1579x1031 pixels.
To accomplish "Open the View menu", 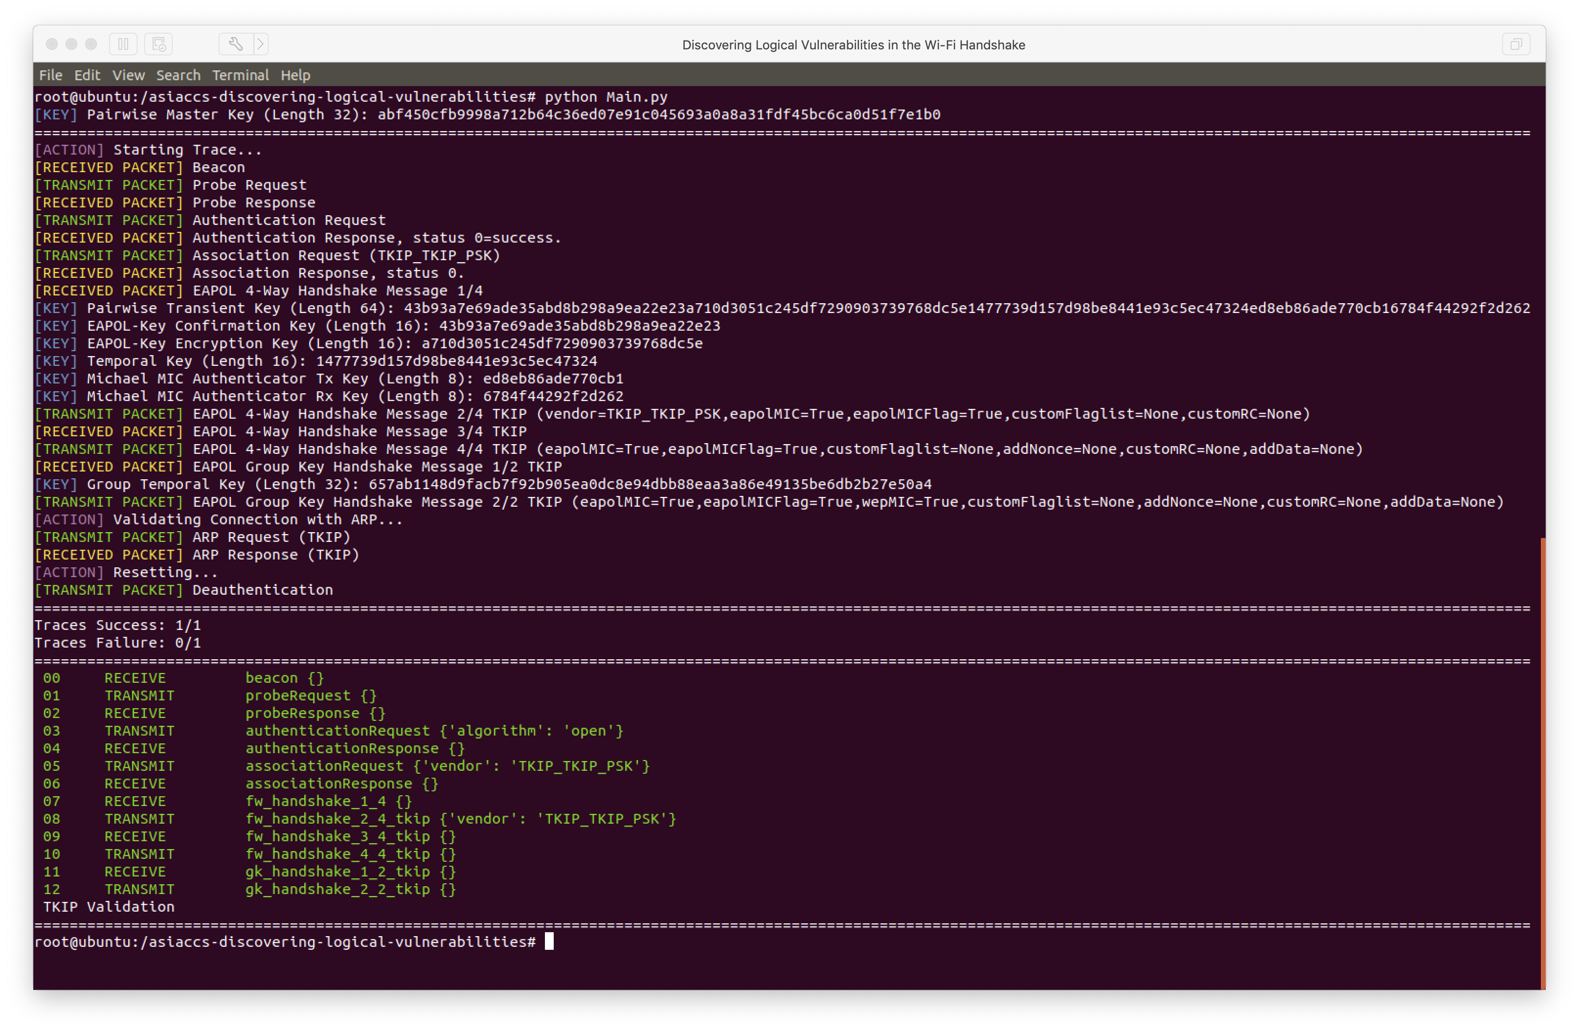I will point(128,75).
